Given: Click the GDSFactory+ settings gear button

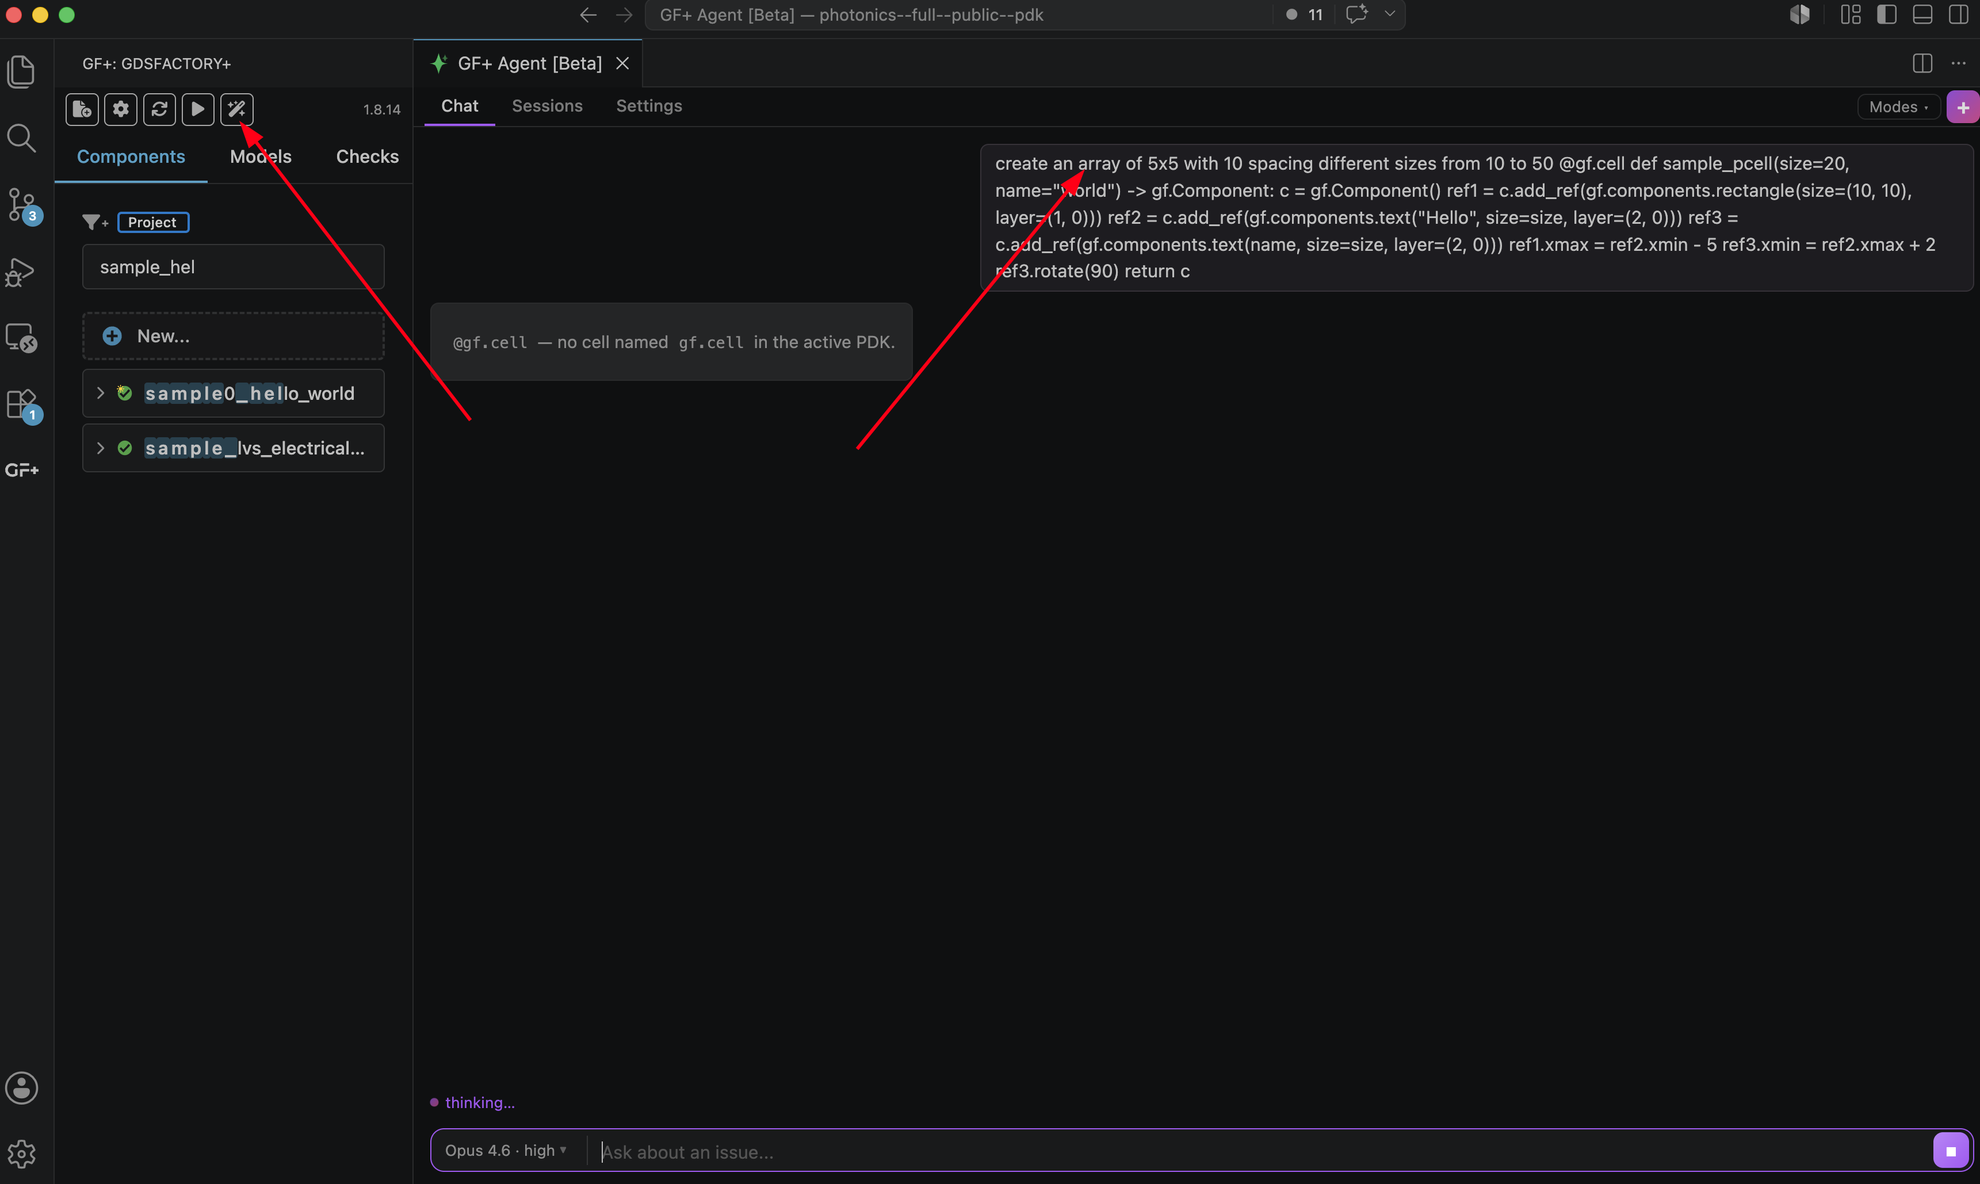Looking at the screenshot, I should click(120, 109).
